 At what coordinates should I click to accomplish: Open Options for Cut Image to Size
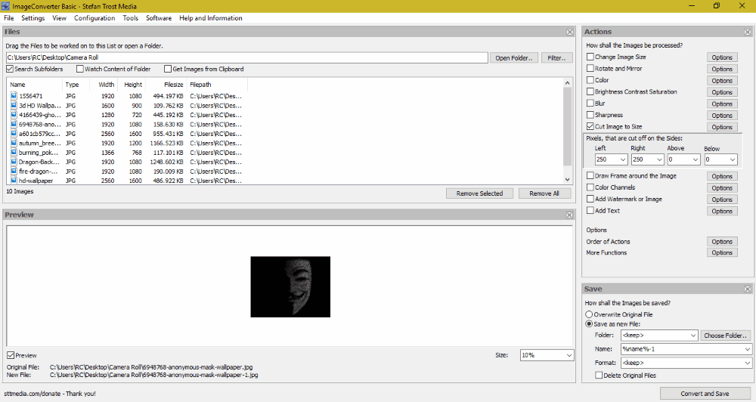[x=722, y=127]
